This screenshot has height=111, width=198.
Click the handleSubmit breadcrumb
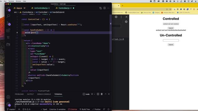pos(57,12)
